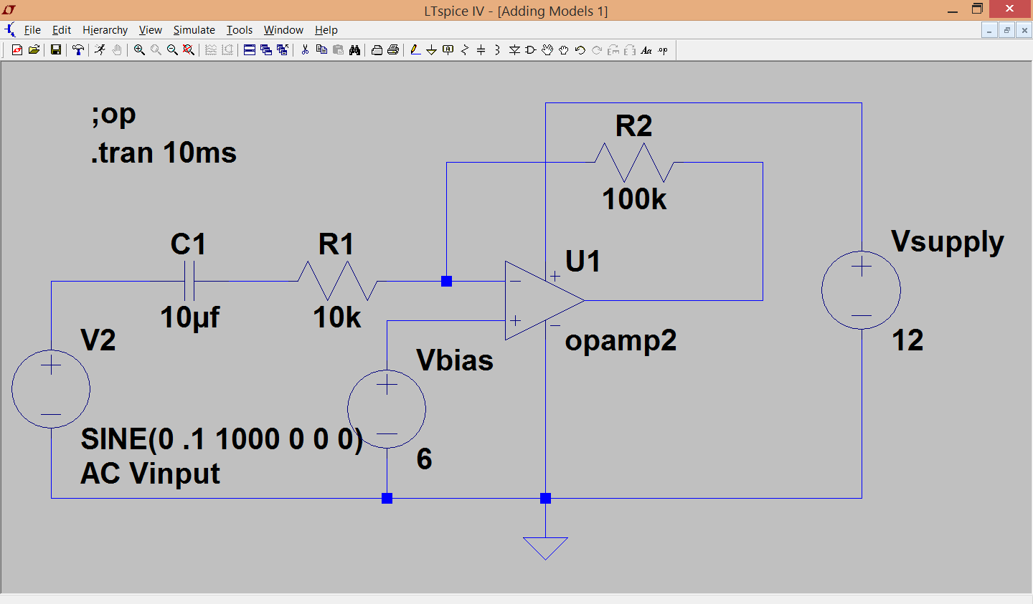The image size is (1033, 604).
Task: Click the Vsupply source label
Action: click(x=948, y=243)
